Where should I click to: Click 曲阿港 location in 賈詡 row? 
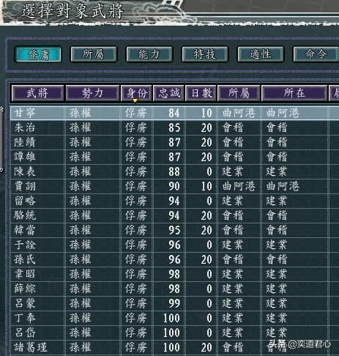pos(283,186)
